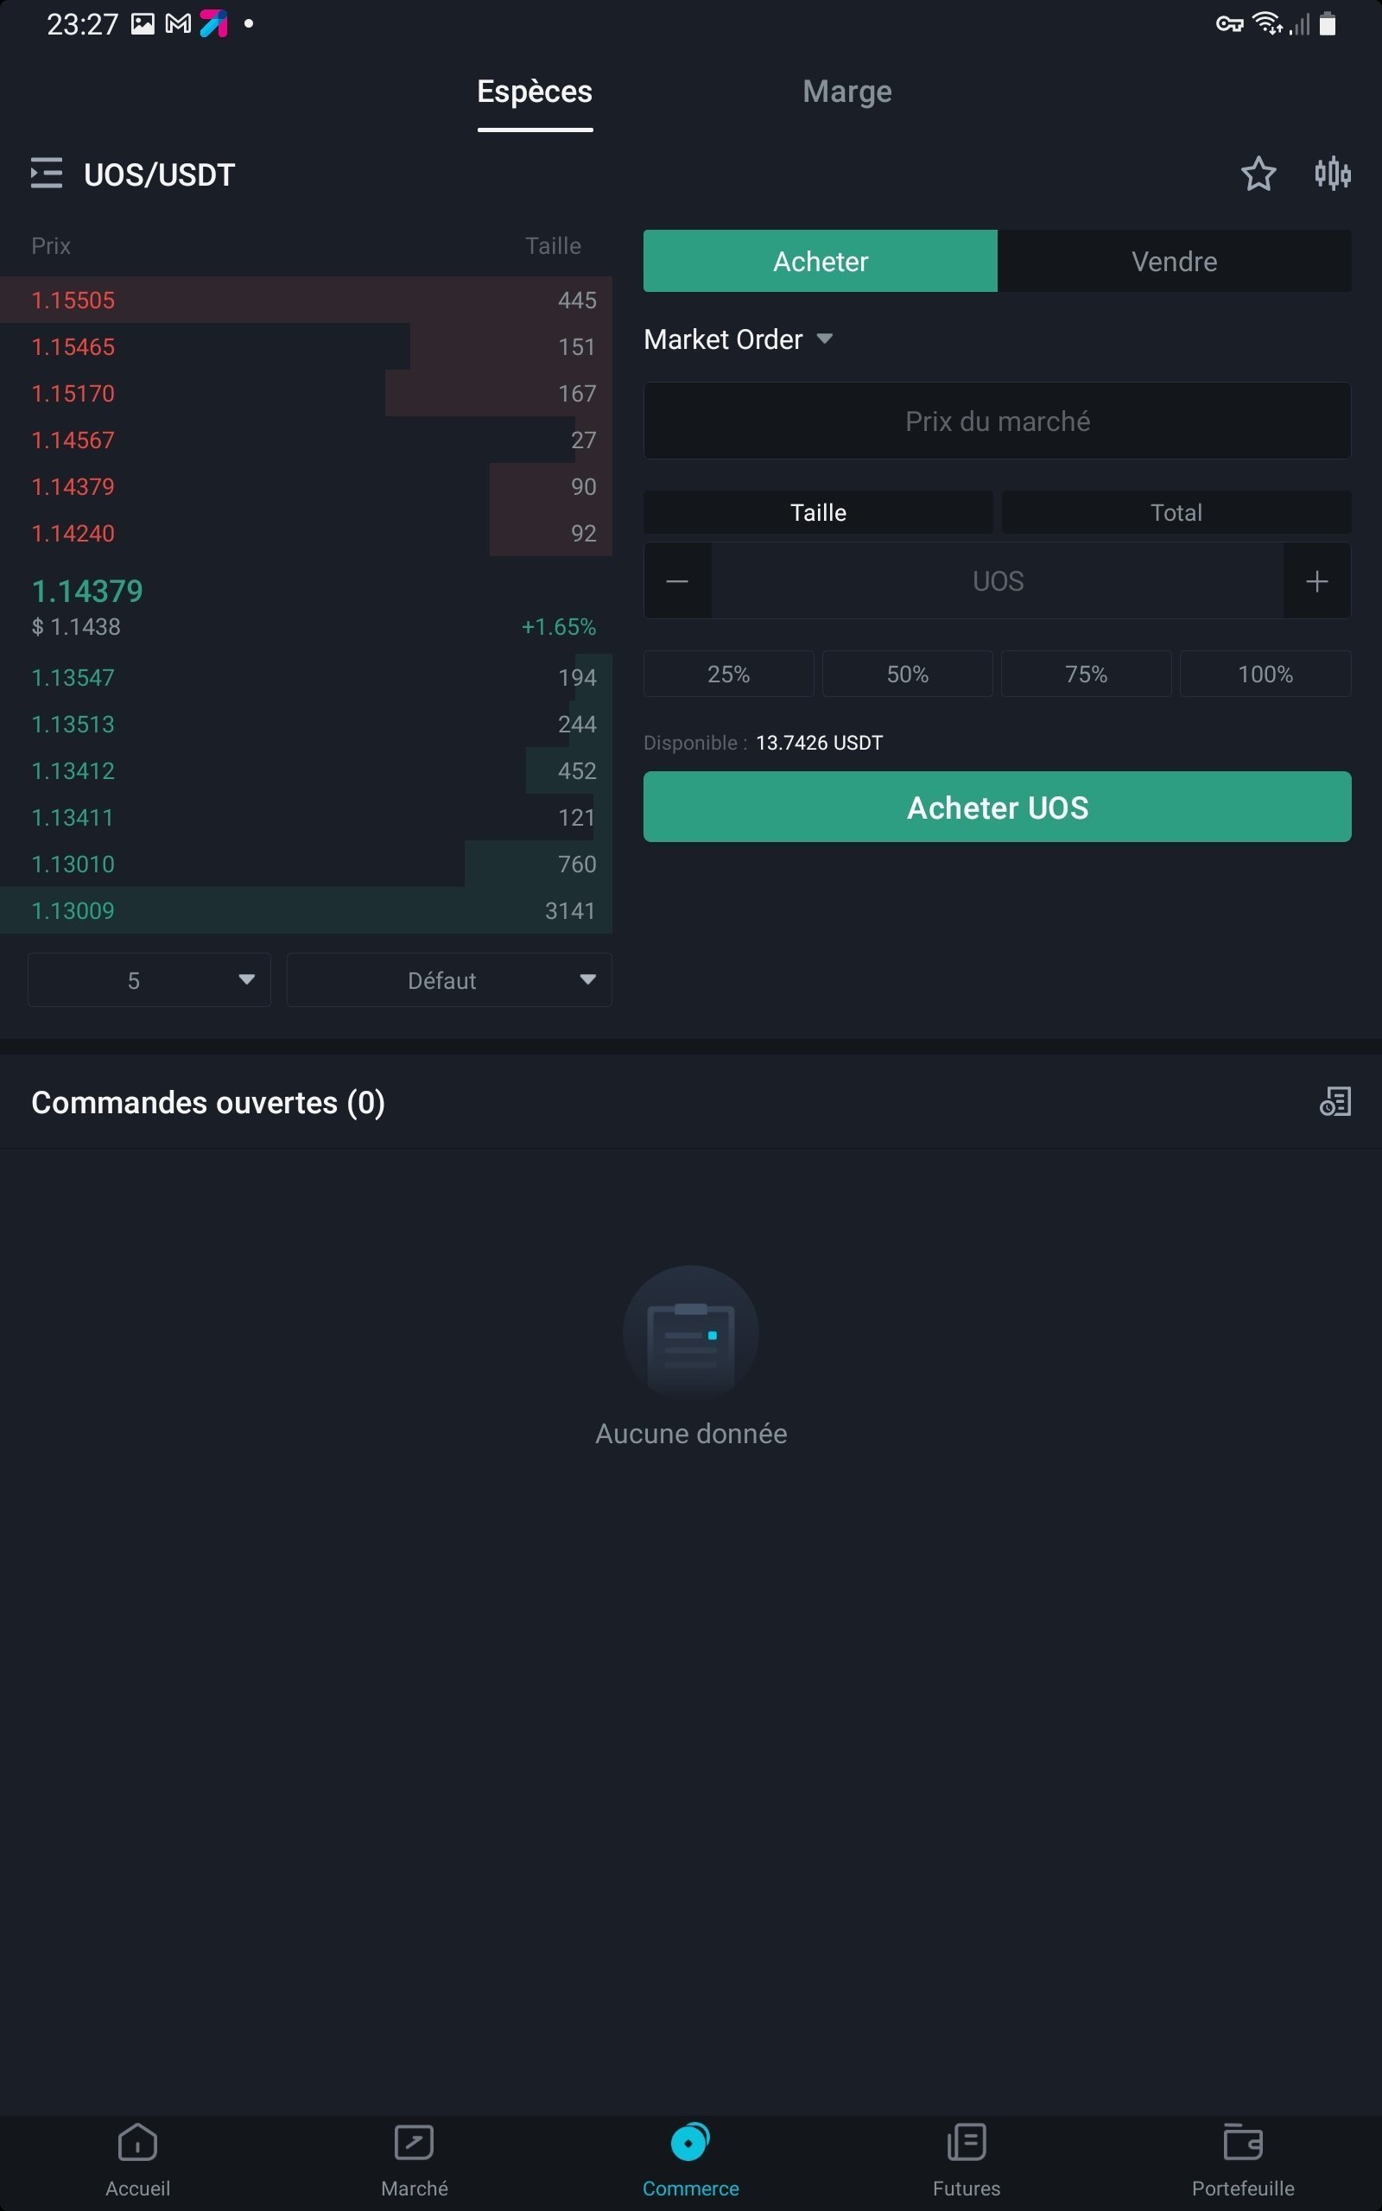Add UOS/USDT to favorites with star

coord(1258,174)
